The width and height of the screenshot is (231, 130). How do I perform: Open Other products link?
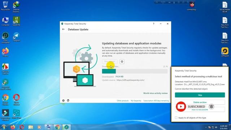click(123, 101)
